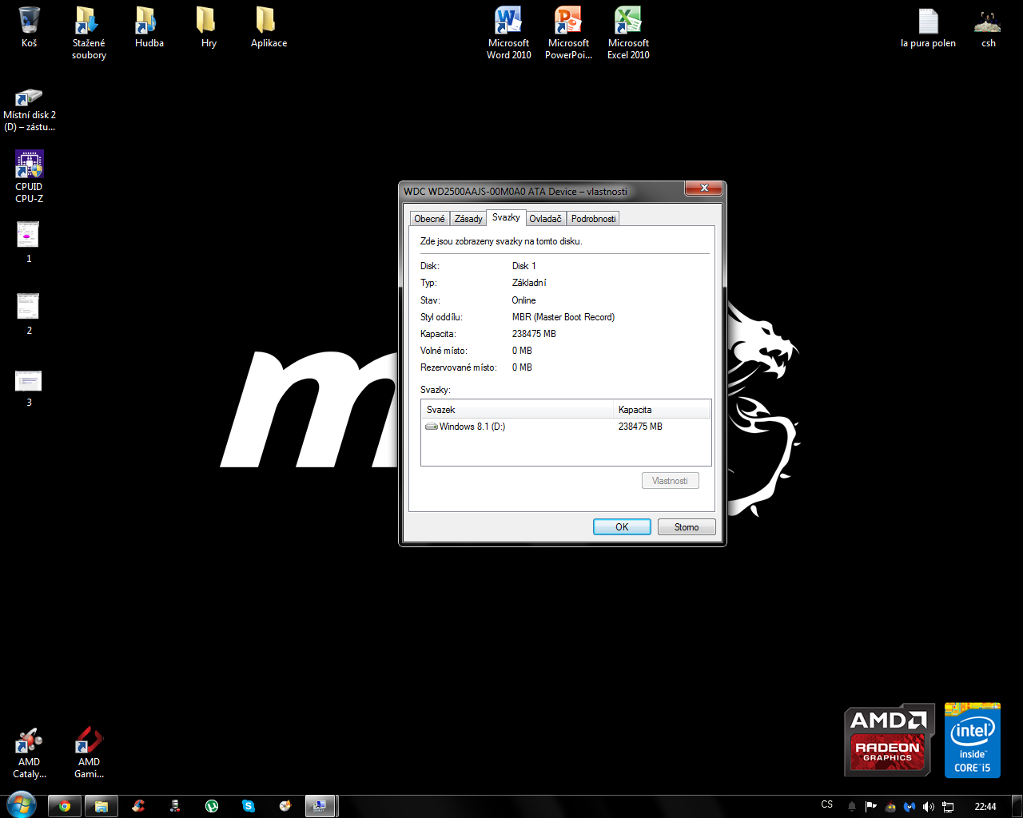Select desktop file named 1
This screenshot has height=818, width=1023.
point(29,241)
